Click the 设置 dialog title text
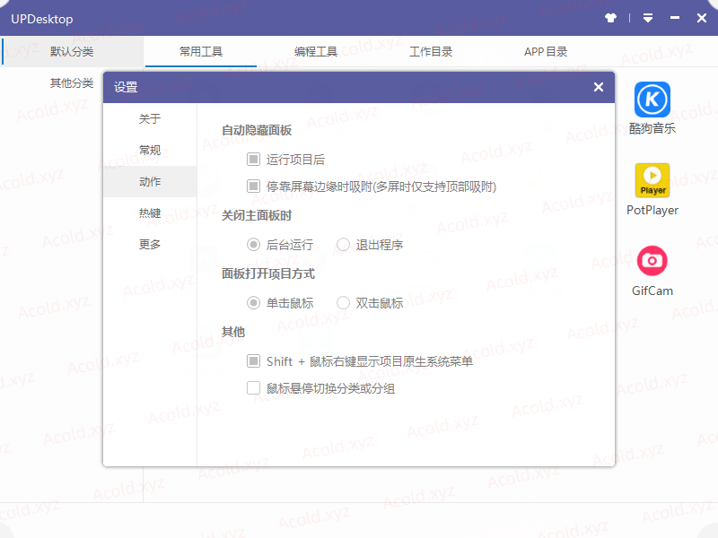 click(x=126, y=87)
